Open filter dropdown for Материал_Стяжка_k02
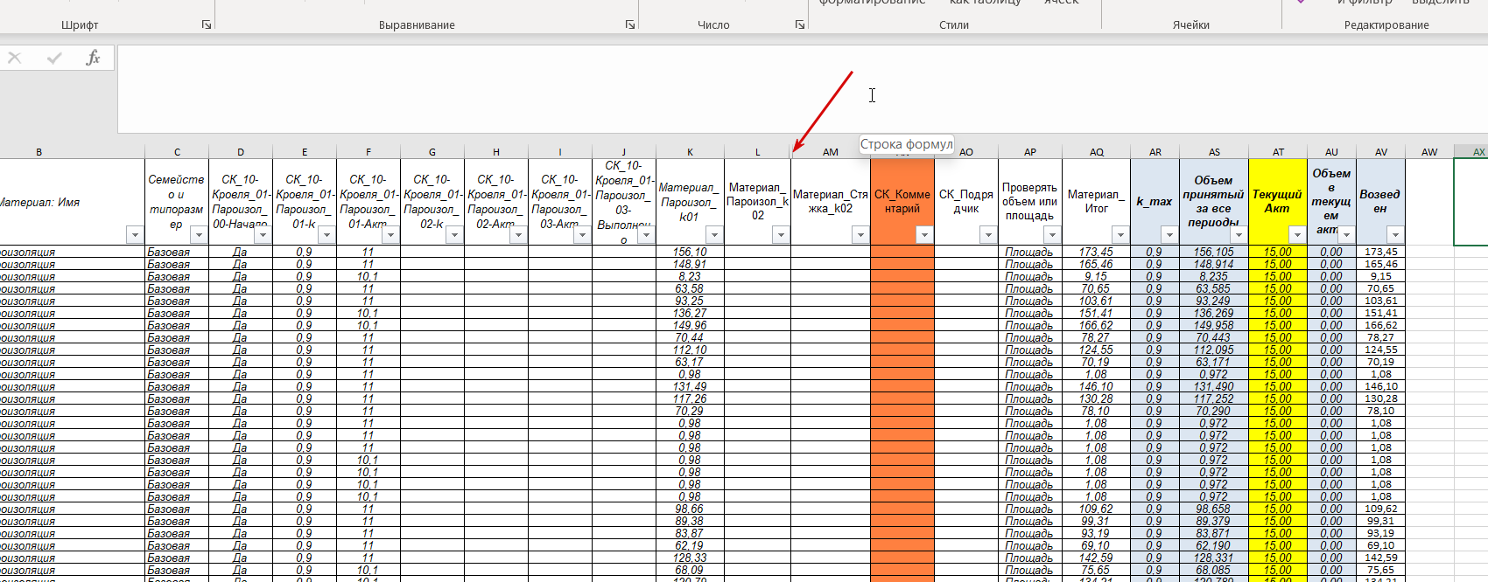Screen dimensions: 1488x582 click(860, 235)
